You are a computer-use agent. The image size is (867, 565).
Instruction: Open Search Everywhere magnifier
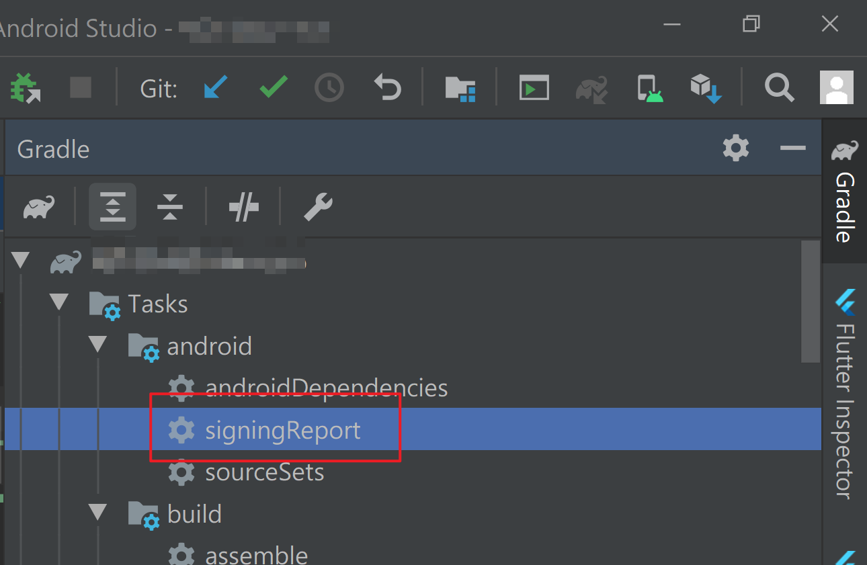779,87
